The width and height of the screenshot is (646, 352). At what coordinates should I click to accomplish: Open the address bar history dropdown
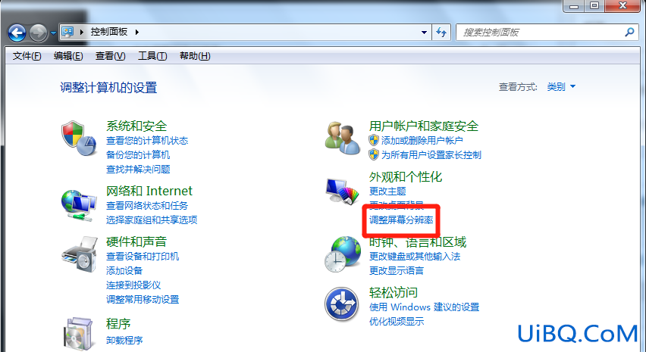(x=424, y=33)
